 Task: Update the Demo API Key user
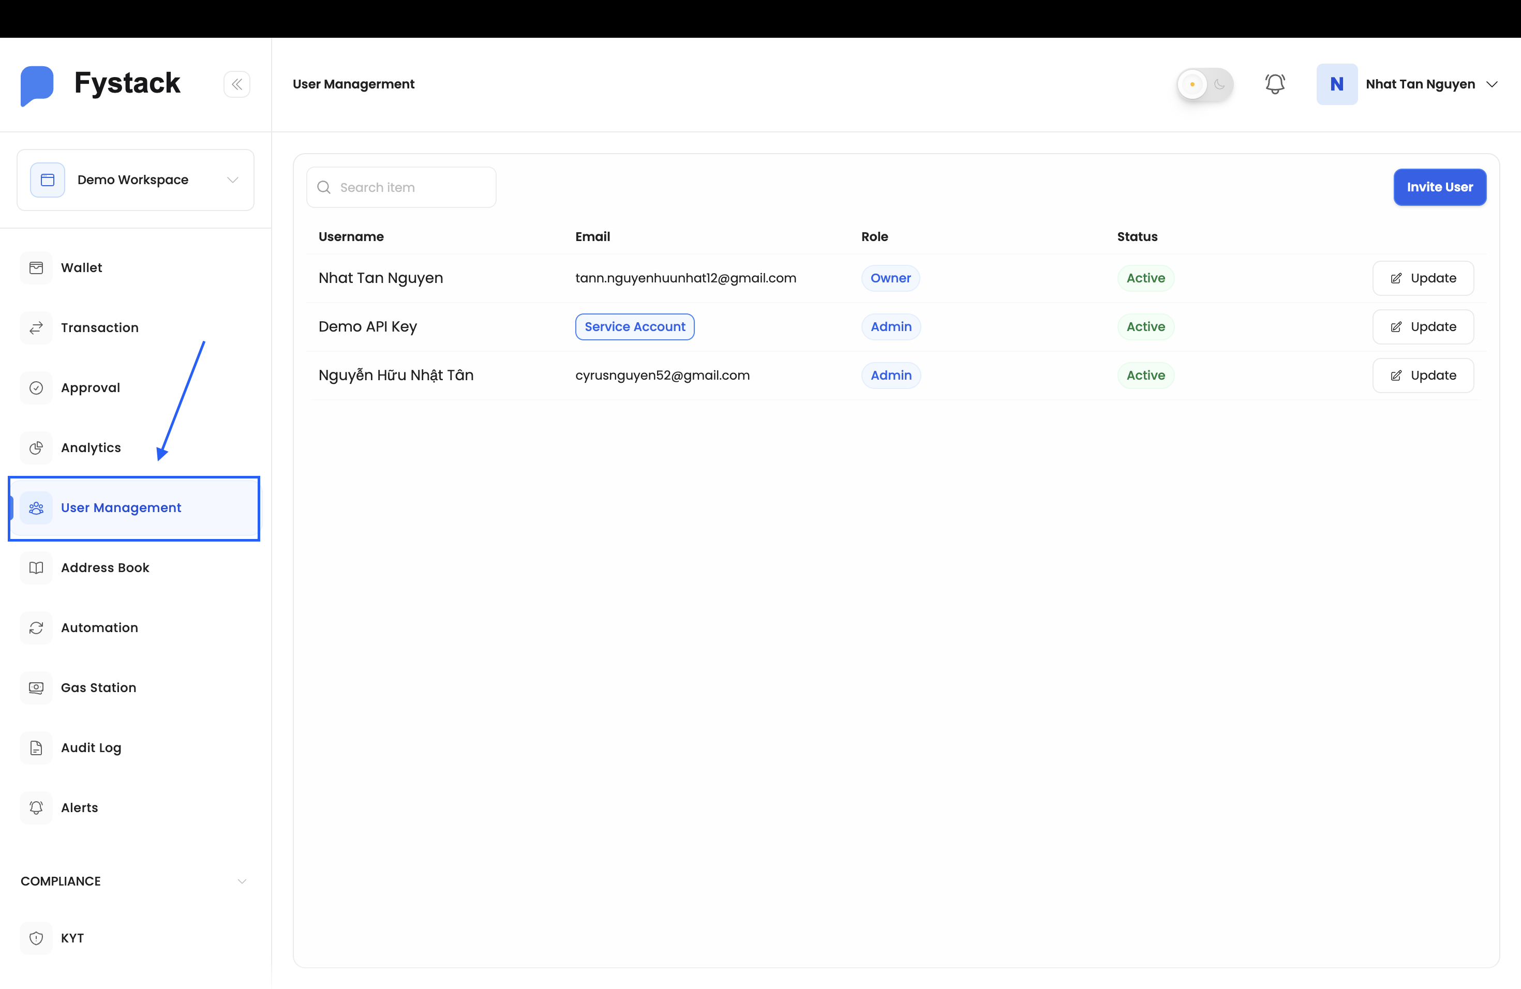1423,326
